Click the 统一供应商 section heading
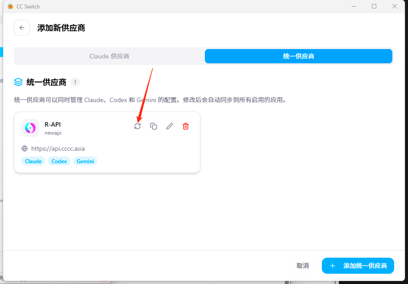Image resolution: width=408 pixels, height=284 pixels. (46, 82)
